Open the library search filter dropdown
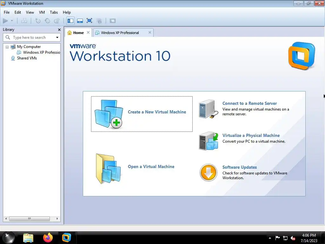The image size is (325, 244). tap(57, 37)
